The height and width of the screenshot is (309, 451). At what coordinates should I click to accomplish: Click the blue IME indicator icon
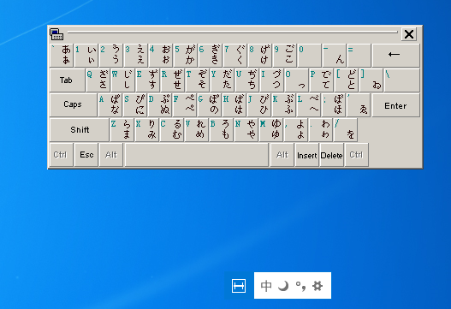coord(239,286)
